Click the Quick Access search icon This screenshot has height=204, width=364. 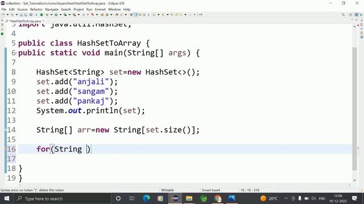click(343, 15)
